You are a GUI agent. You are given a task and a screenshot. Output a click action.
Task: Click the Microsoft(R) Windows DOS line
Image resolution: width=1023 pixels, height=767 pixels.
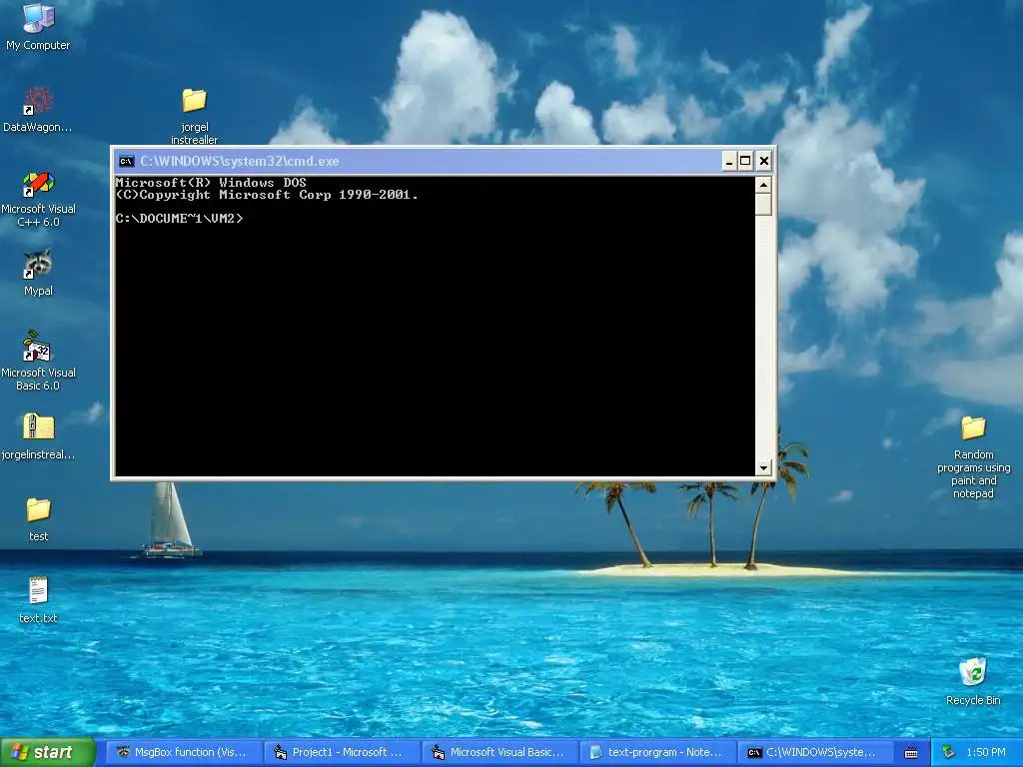[211, 183]
